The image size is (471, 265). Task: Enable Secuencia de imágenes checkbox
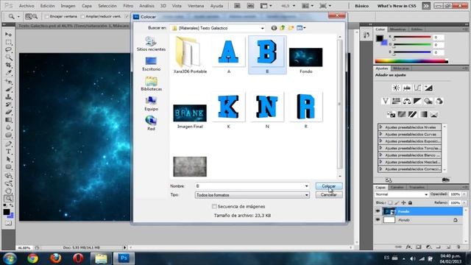tap(214, 206)
